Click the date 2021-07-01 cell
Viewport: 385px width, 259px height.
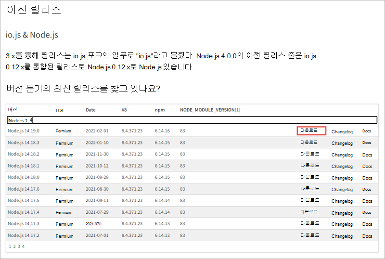pyautogui.click(x=97, y=235)
